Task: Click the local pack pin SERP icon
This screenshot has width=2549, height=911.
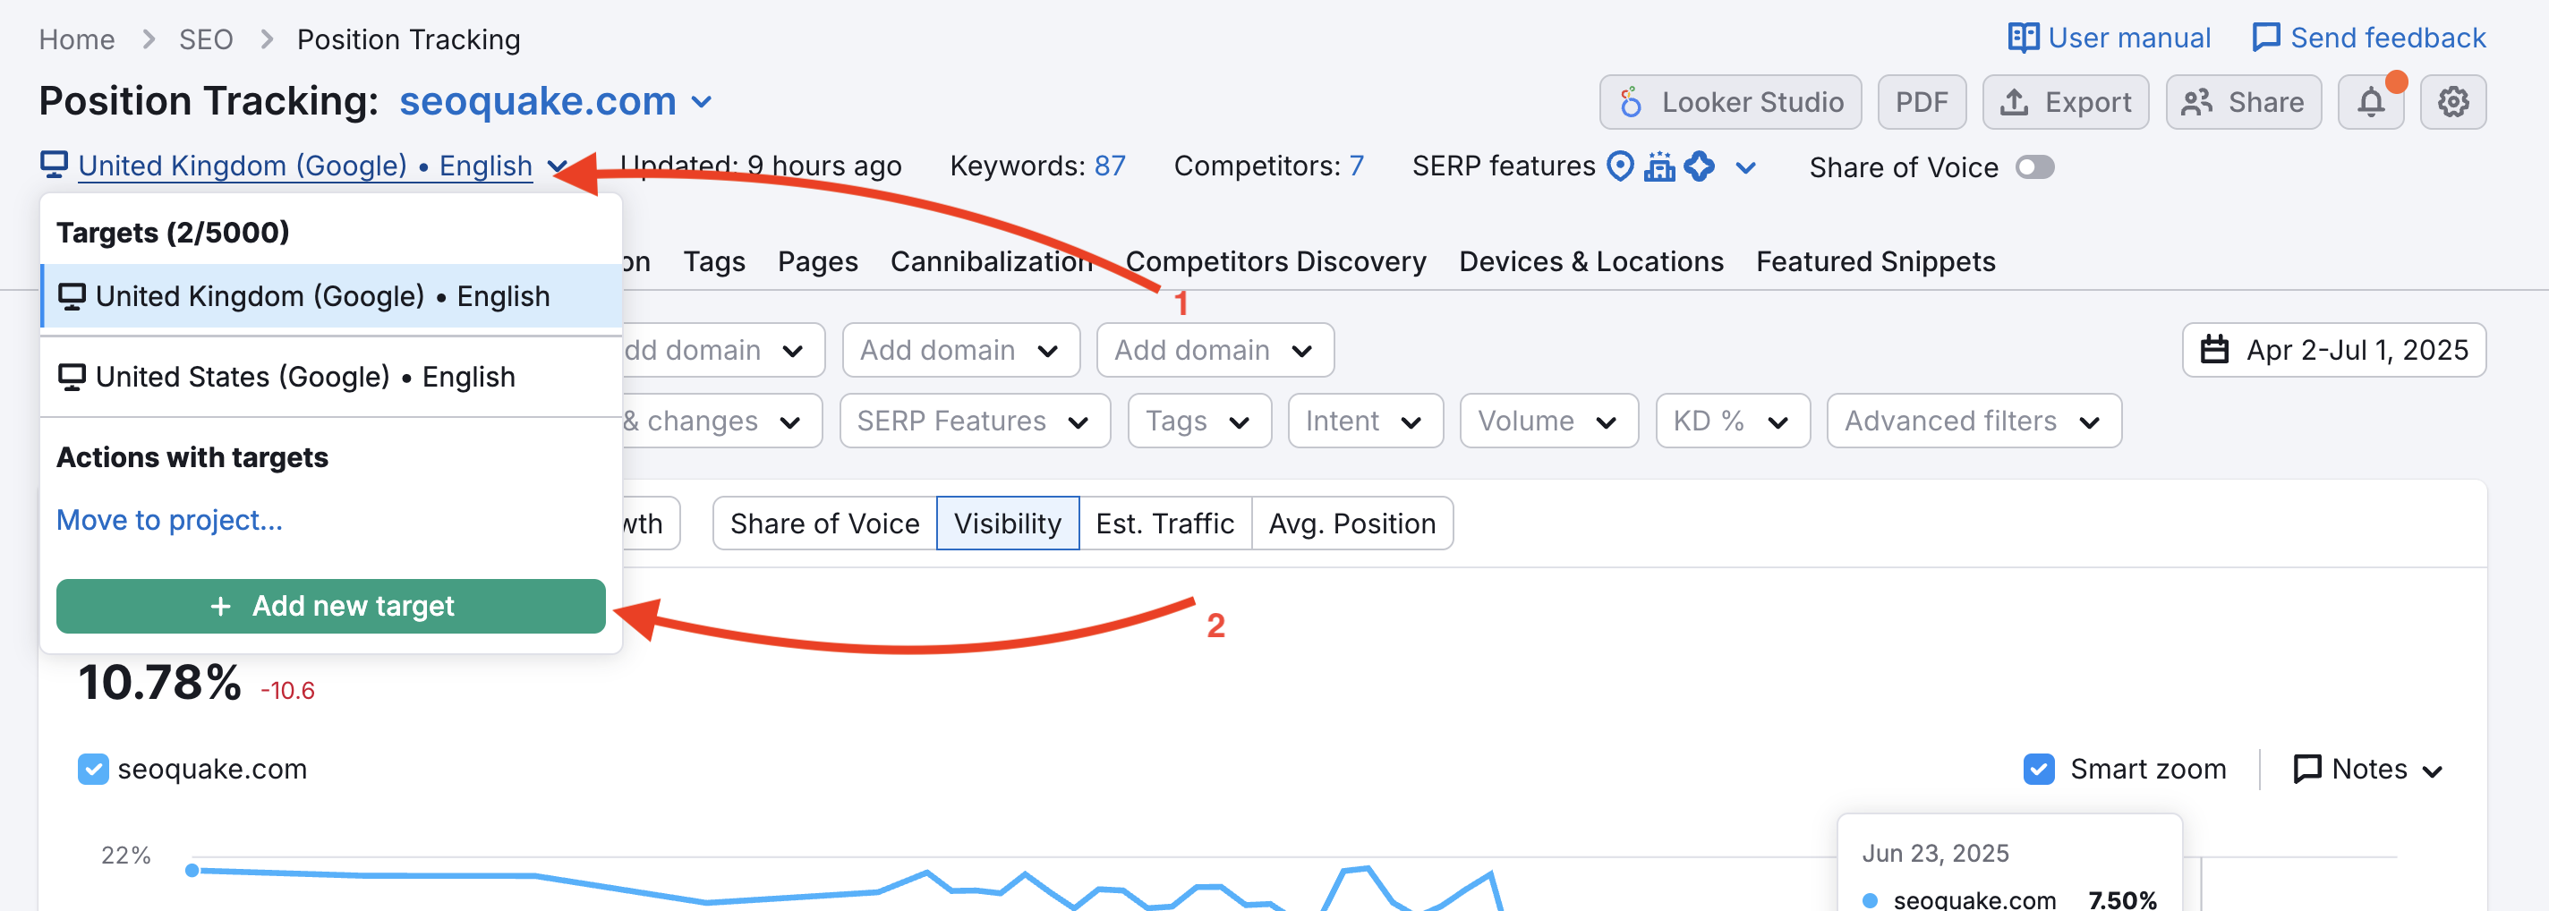Action: pos(1619,166)
